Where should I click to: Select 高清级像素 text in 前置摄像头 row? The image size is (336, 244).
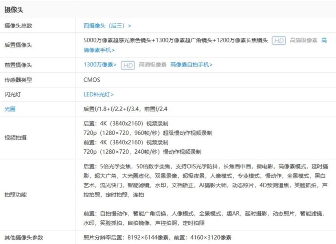[x=152, y=65]
